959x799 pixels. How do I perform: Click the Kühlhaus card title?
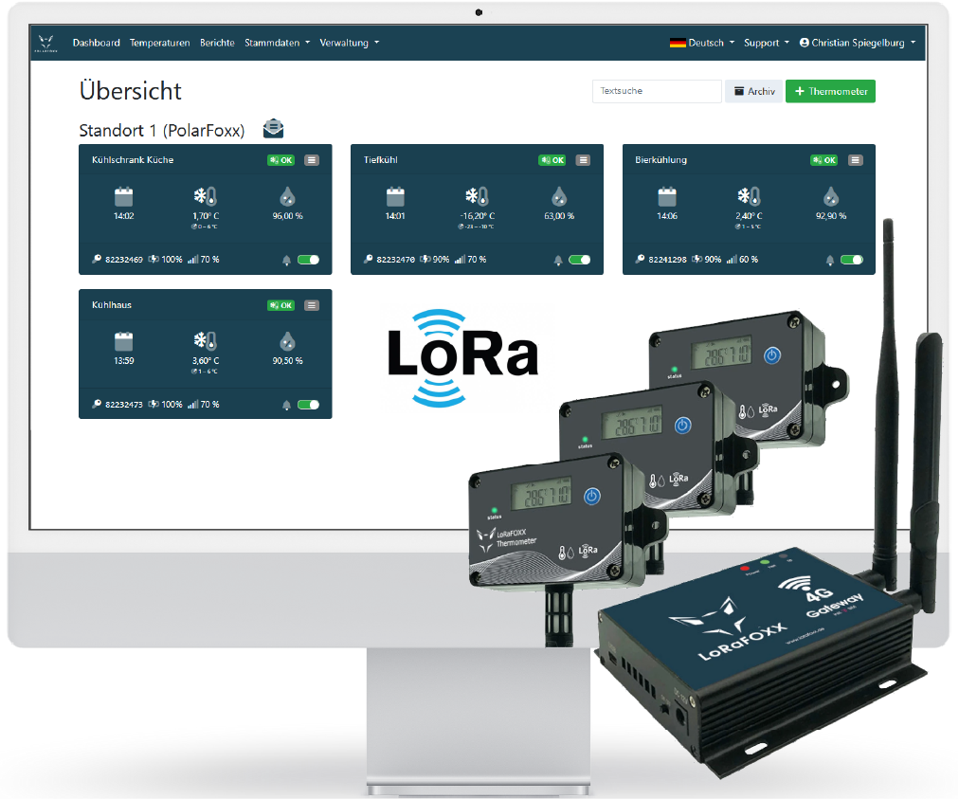point(111,304)
